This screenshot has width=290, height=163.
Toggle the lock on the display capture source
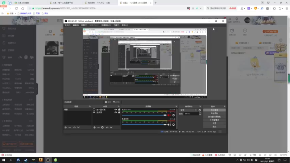point(119,110)
